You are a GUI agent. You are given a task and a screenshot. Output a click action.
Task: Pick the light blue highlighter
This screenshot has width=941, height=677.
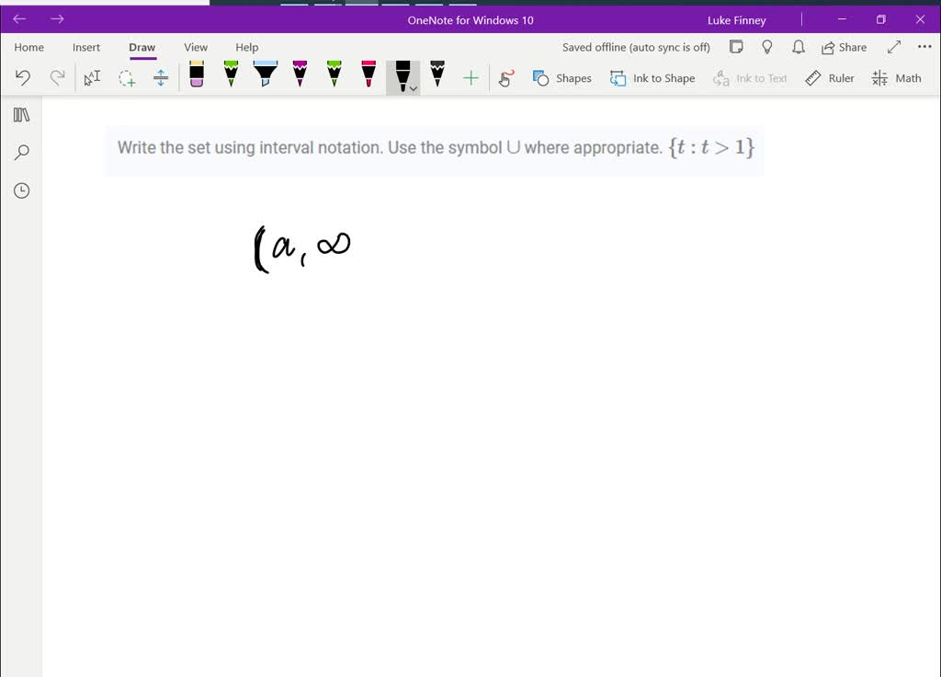265,77
